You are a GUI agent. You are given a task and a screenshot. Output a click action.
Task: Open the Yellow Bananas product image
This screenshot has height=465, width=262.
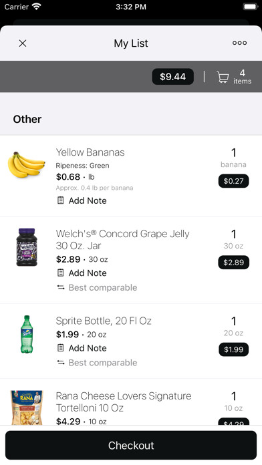click(27, 164)
